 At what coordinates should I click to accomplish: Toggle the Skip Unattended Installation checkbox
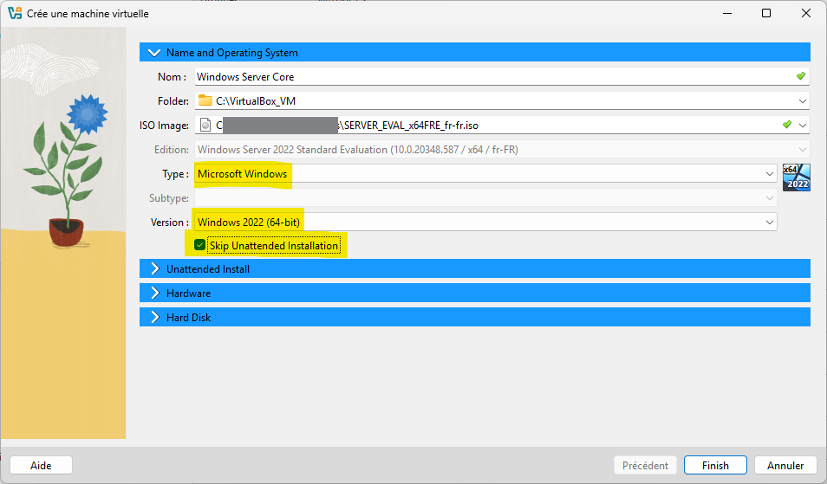pos(200,245)
